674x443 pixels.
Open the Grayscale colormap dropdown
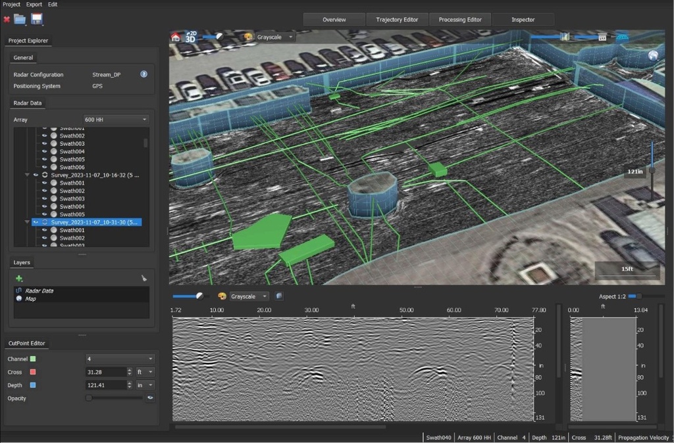click(274, 37)
